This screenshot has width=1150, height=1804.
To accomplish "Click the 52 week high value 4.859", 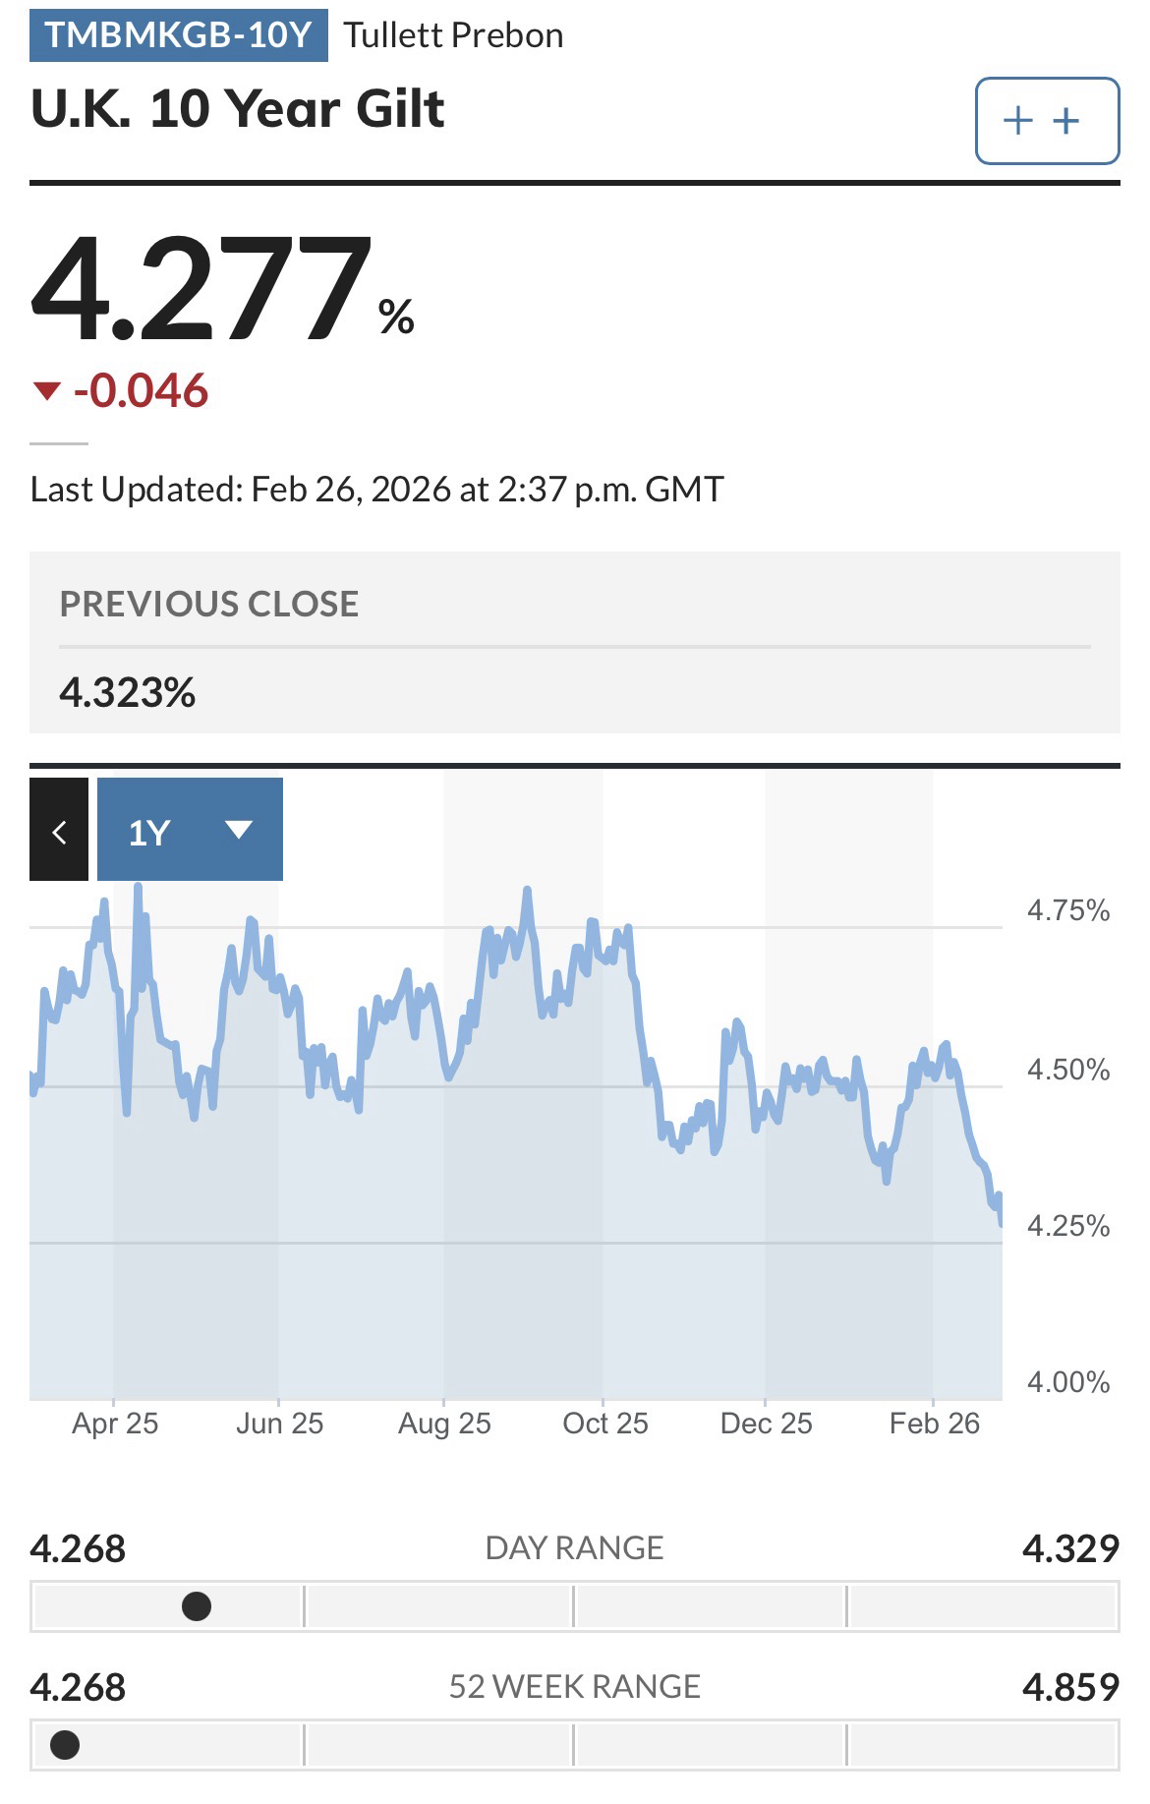I will pyautogui.click(x=1070, y=1687).
